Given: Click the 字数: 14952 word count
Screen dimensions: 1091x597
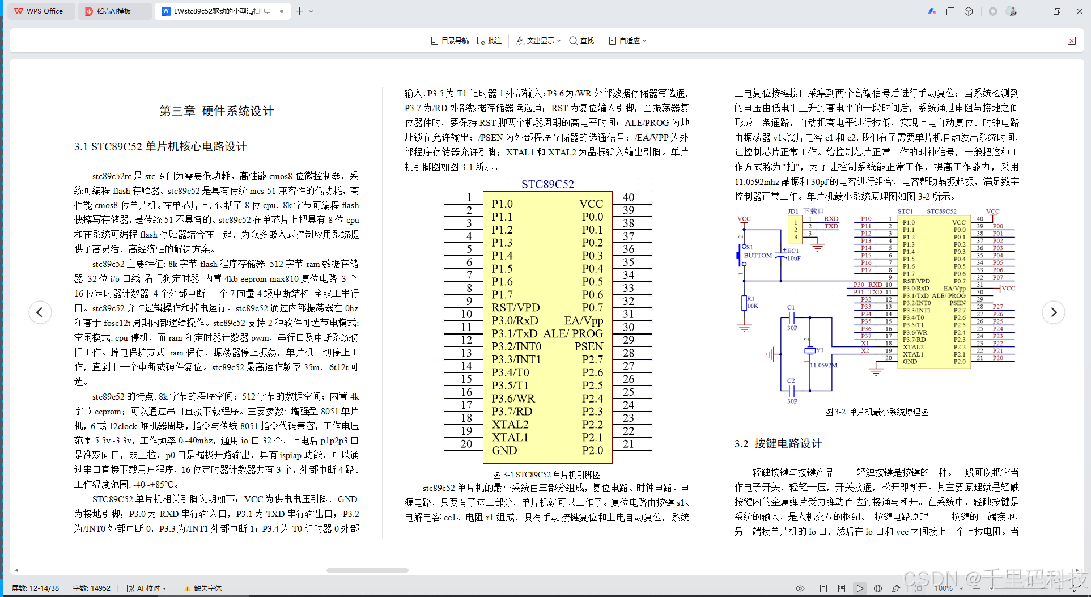Looking at the screenshot, I should click(x=92, y=588).
